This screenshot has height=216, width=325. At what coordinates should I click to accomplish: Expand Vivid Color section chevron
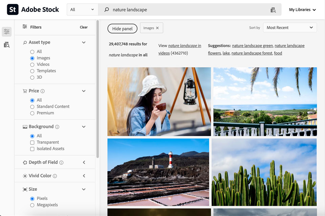84,176
